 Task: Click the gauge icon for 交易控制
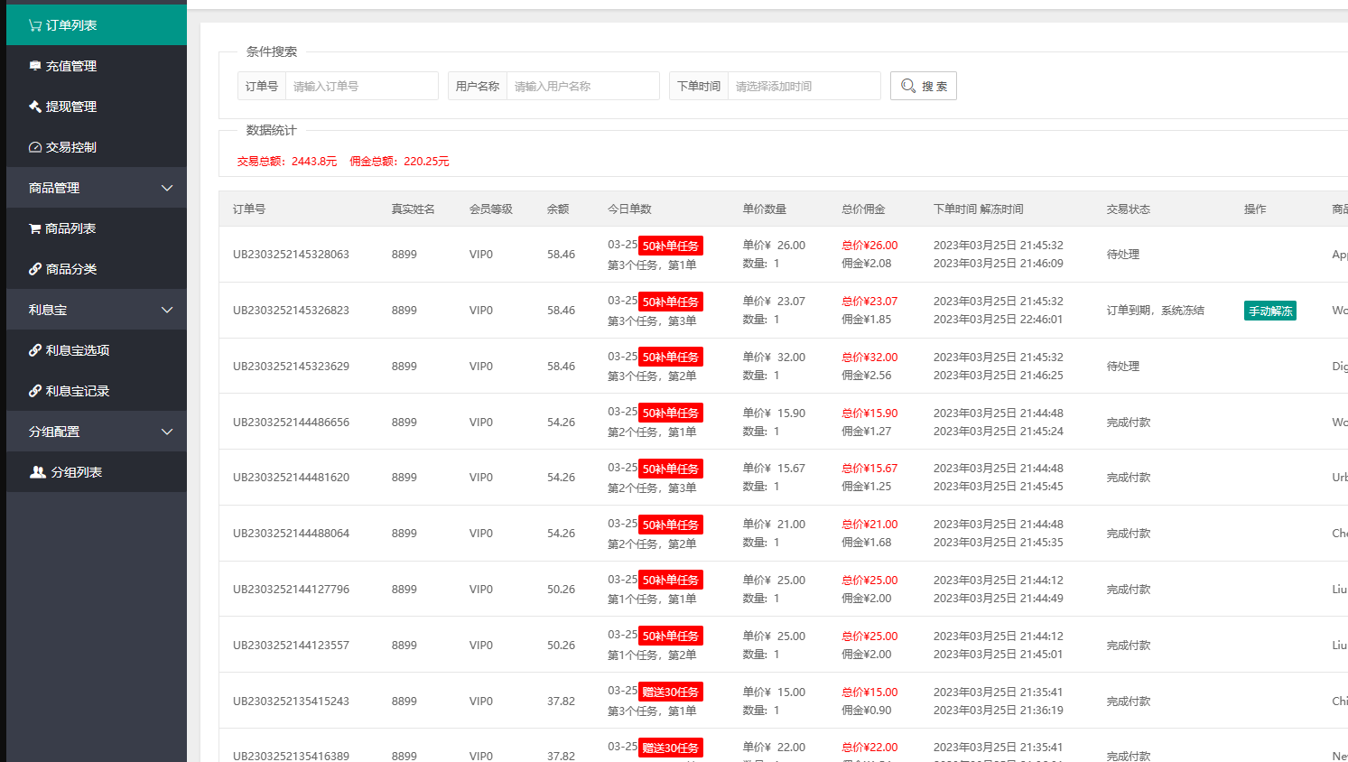click(34, 147)
